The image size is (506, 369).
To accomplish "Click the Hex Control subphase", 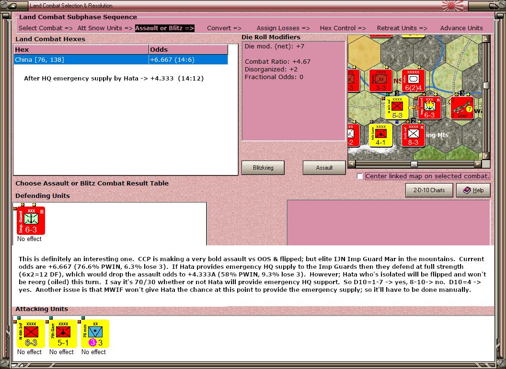I will click(x=343, y=28).
